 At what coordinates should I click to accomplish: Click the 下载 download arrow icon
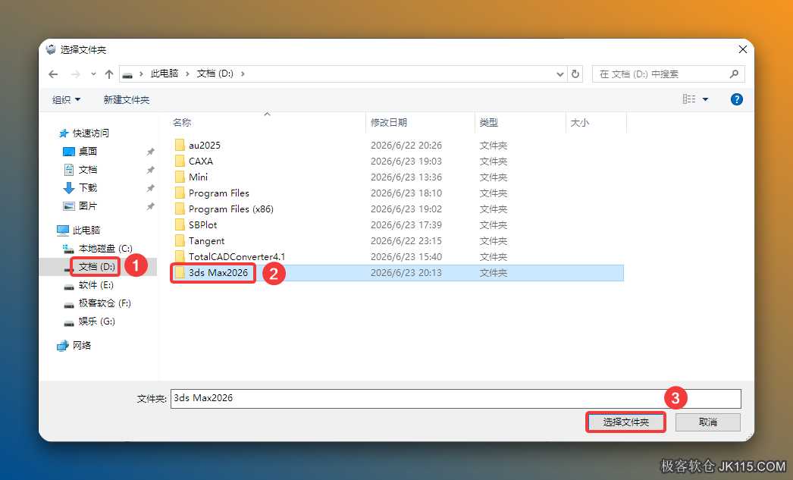(69, 187)
